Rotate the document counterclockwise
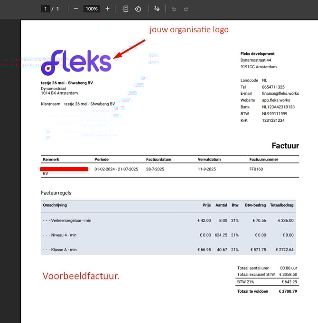The height and width of the screenshot is (323, 318). coord(138,9)
